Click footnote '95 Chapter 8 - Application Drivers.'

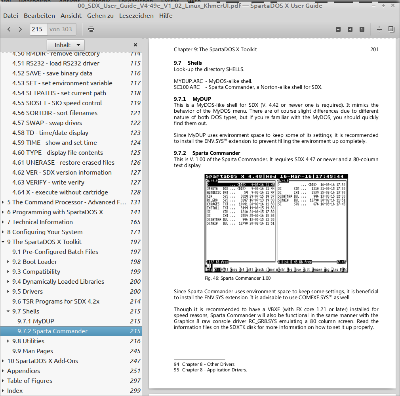pos(210,370)
